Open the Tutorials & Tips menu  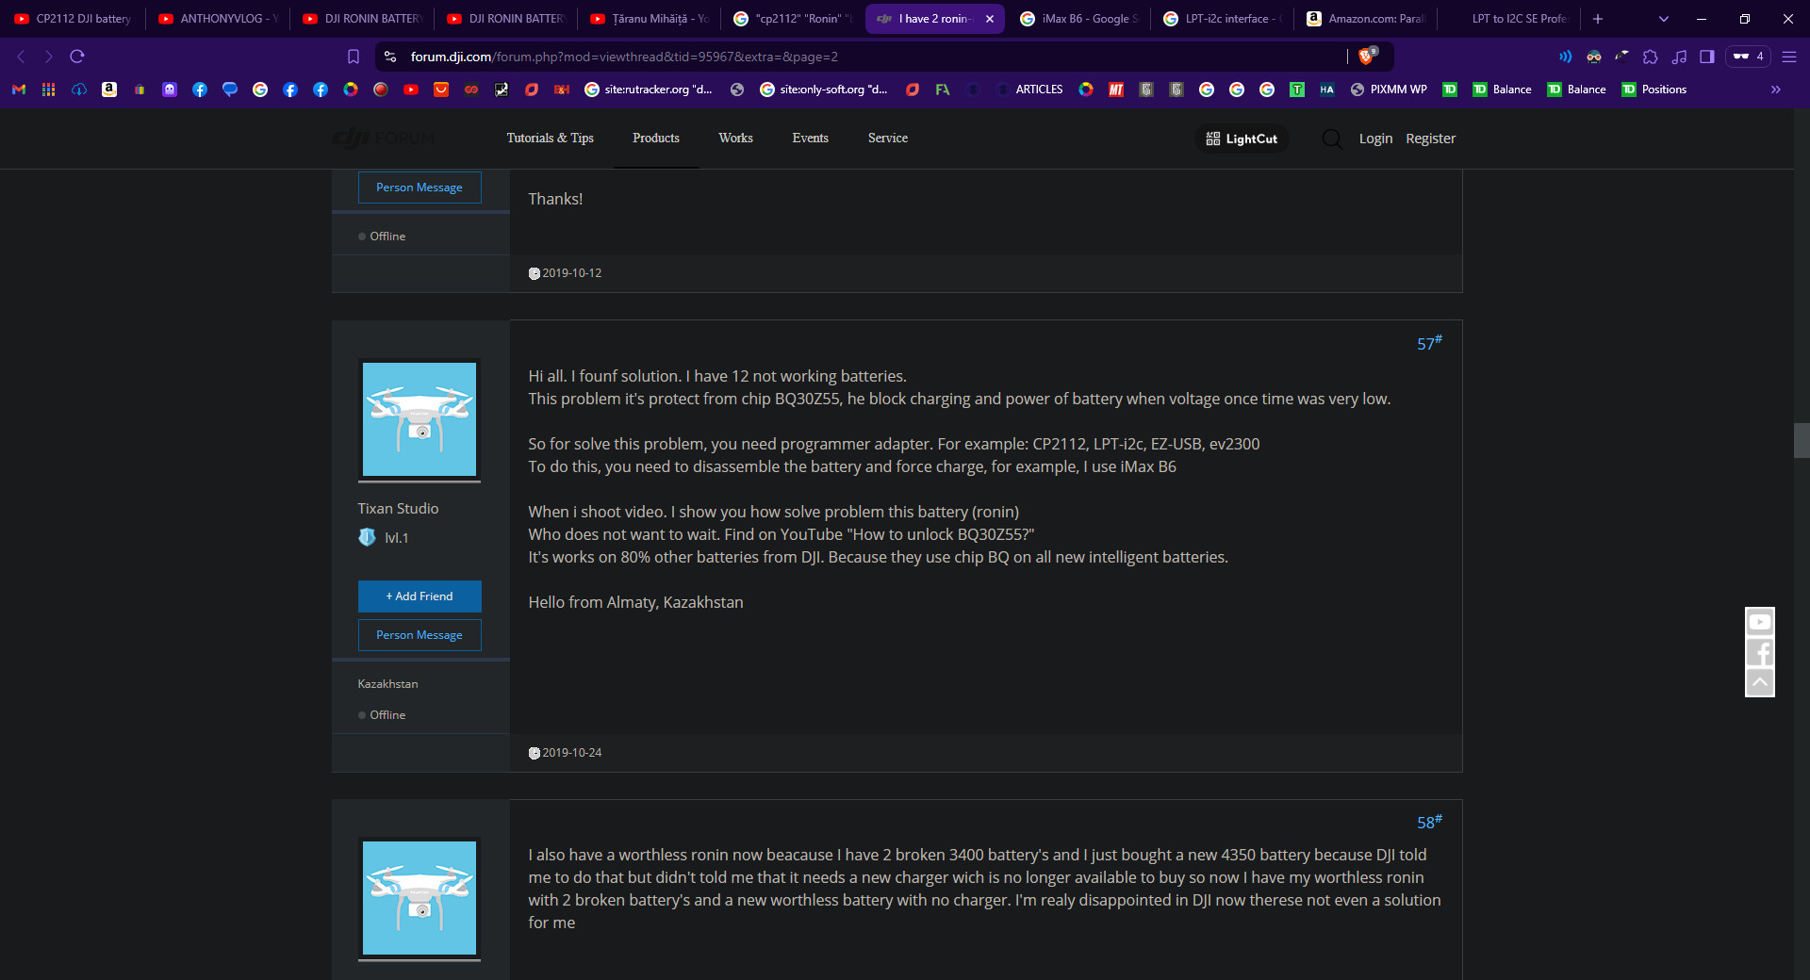(x=551, y=138)
